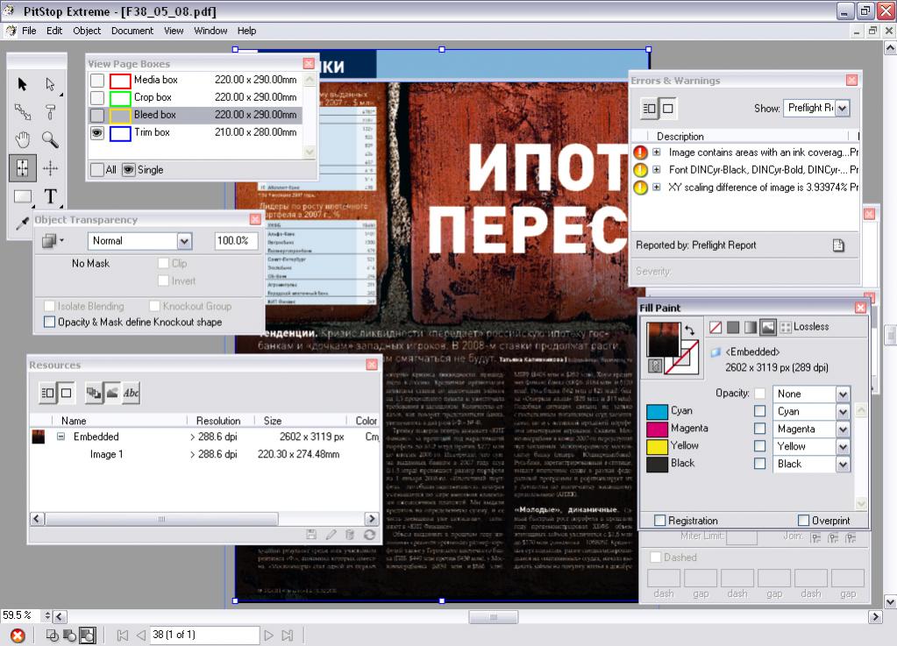This screenshot has width=897, height=646.
Task: Enable the All page boxes checkbox
Action: click(97, 170)
